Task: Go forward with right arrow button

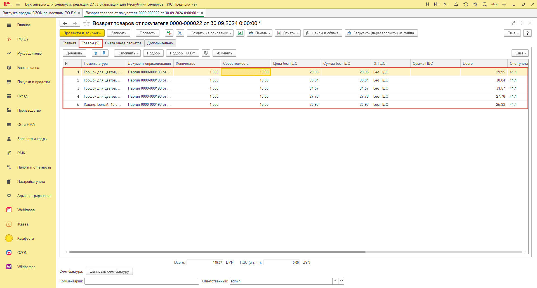Action: (x=75, y=23)
